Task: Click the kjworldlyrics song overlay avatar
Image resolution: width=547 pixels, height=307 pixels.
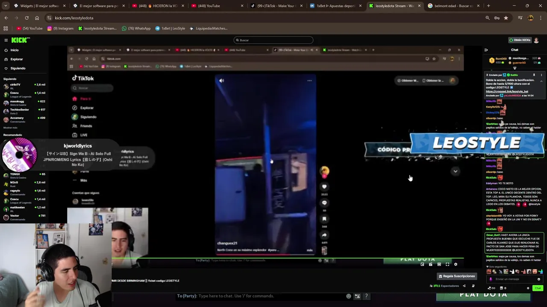Action: point(19,154)
